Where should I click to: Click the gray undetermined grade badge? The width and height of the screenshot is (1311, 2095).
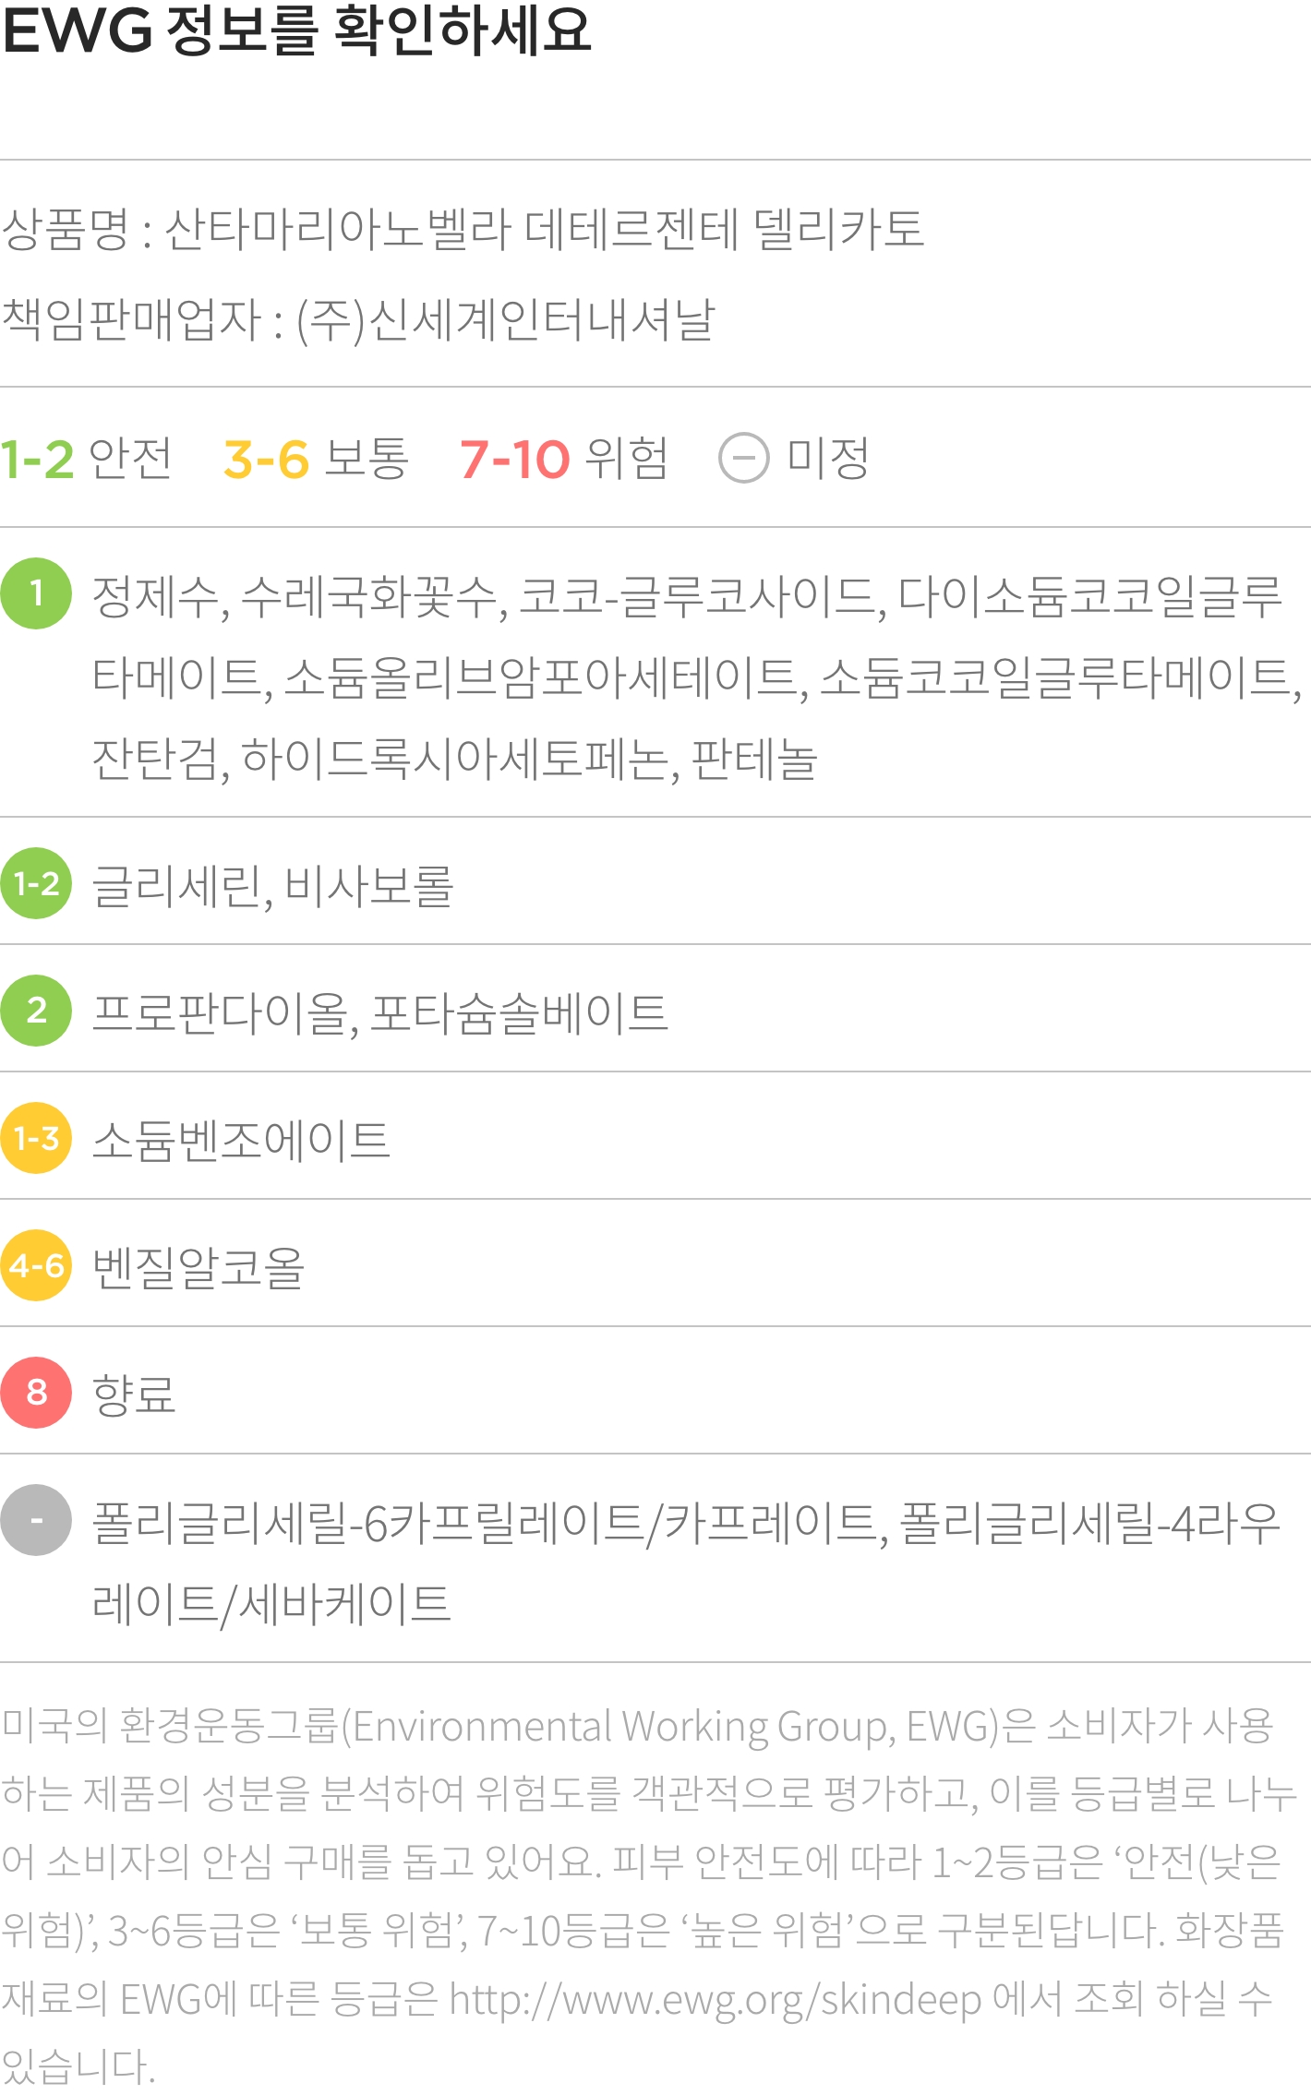pyautogui.click(x=36, y=1520)
